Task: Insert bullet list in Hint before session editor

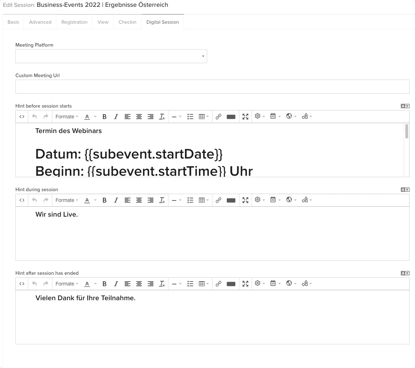Action: pyautogui.click(x=190, y=117)
